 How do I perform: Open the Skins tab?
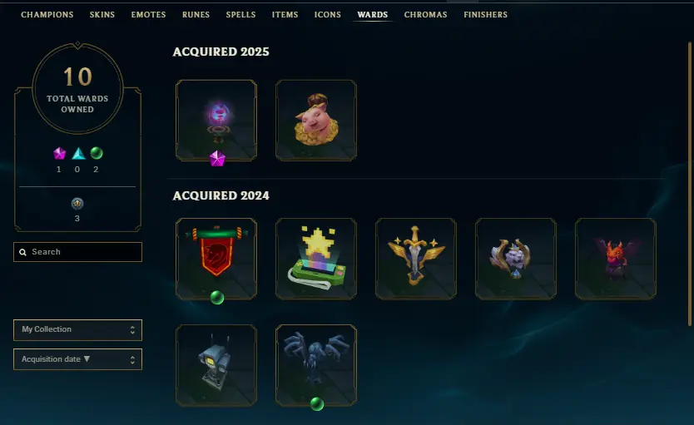tap(102, 15)
